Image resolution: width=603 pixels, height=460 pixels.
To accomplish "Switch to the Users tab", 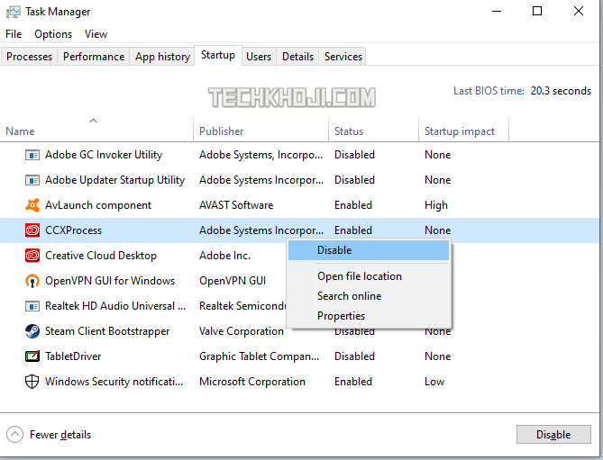I will 259,57.
